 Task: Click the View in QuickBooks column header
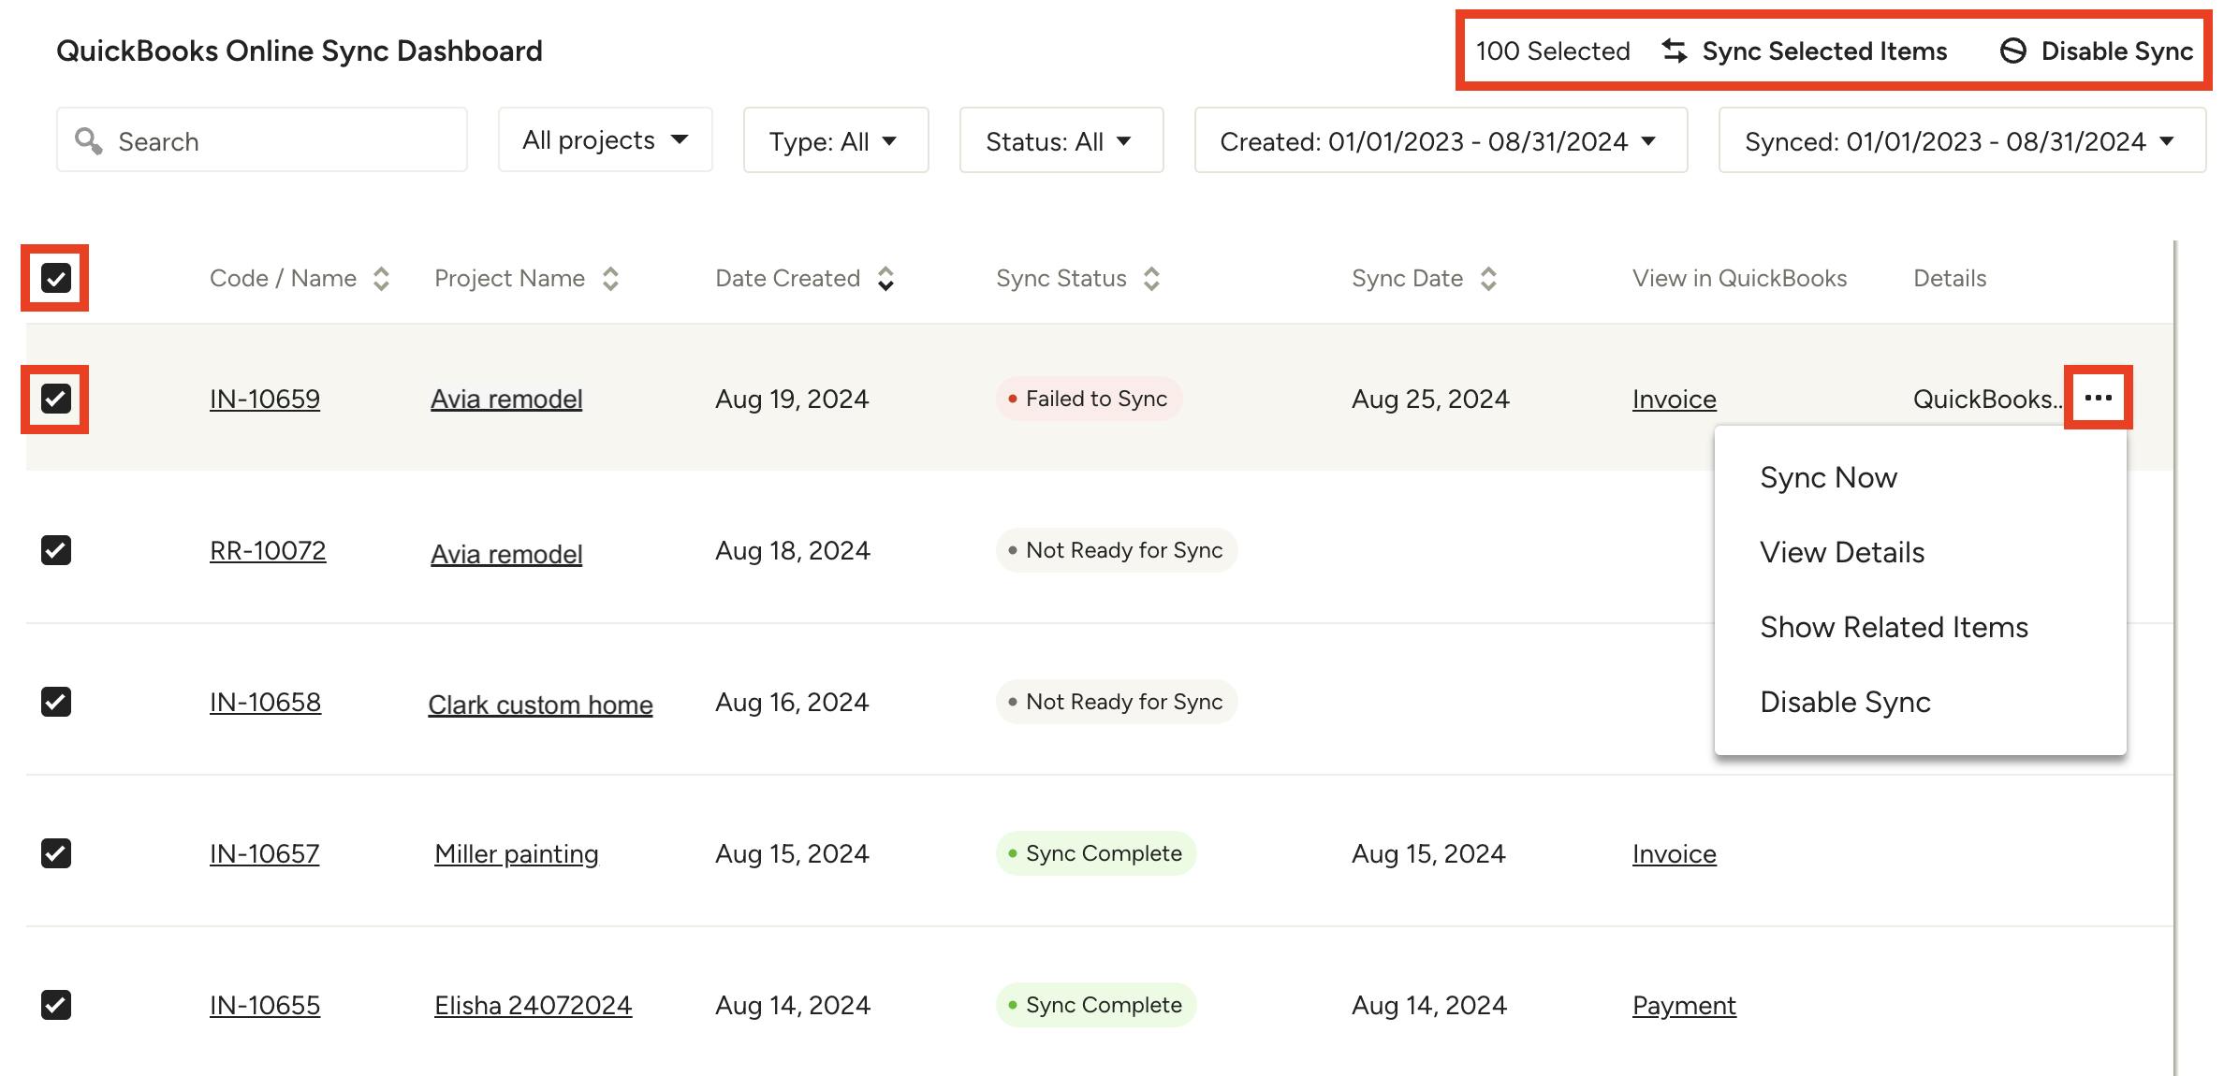tap(1740, 278)
